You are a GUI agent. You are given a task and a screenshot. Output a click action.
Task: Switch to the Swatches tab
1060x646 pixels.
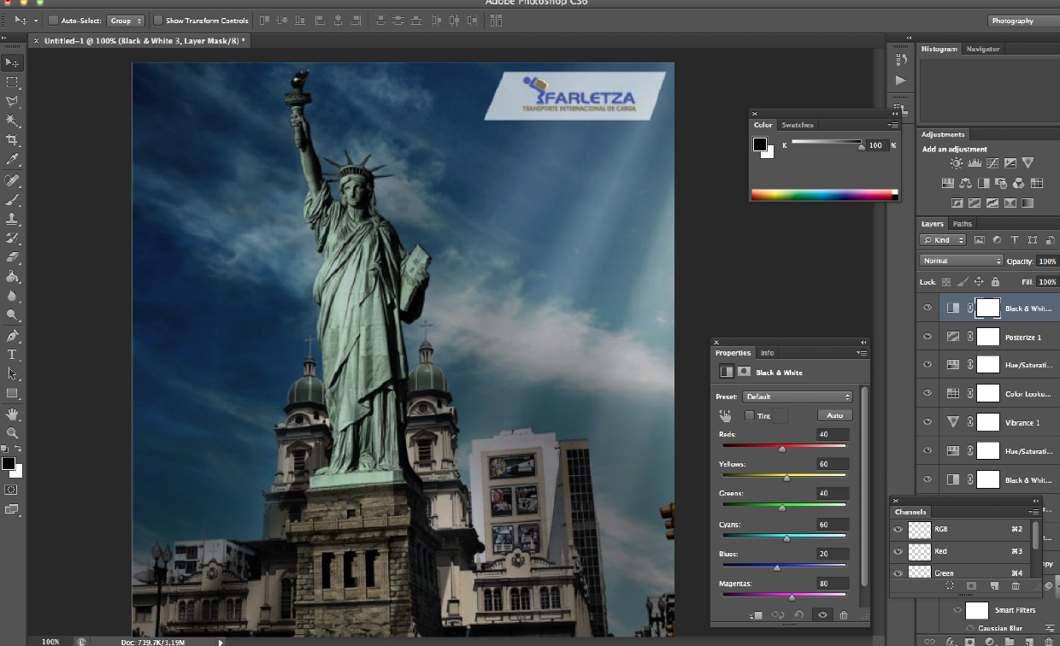798,125
